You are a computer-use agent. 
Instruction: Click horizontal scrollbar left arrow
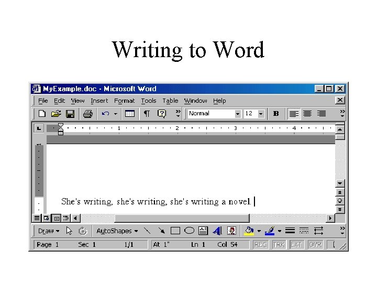click(x=75, y=218)
